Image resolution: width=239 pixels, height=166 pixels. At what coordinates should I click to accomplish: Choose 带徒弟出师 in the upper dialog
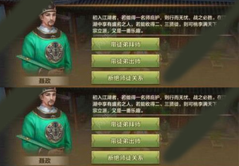click(125, 61)
